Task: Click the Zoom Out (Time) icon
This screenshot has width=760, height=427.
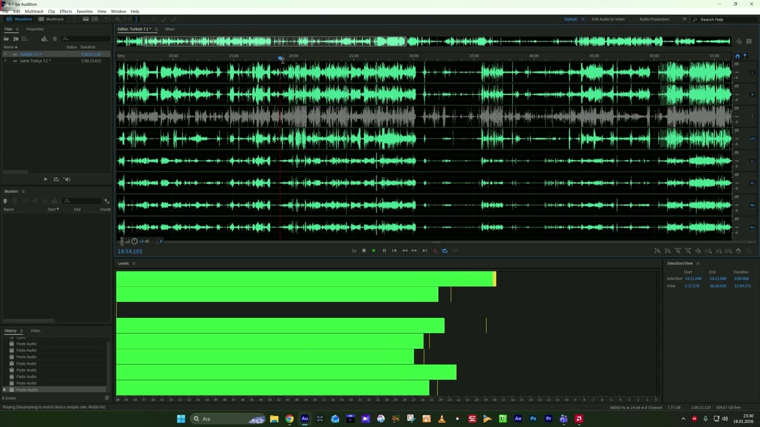Action: tap(688, 251)
